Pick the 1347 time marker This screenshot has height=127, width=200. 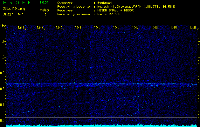(x=136, y=28)
